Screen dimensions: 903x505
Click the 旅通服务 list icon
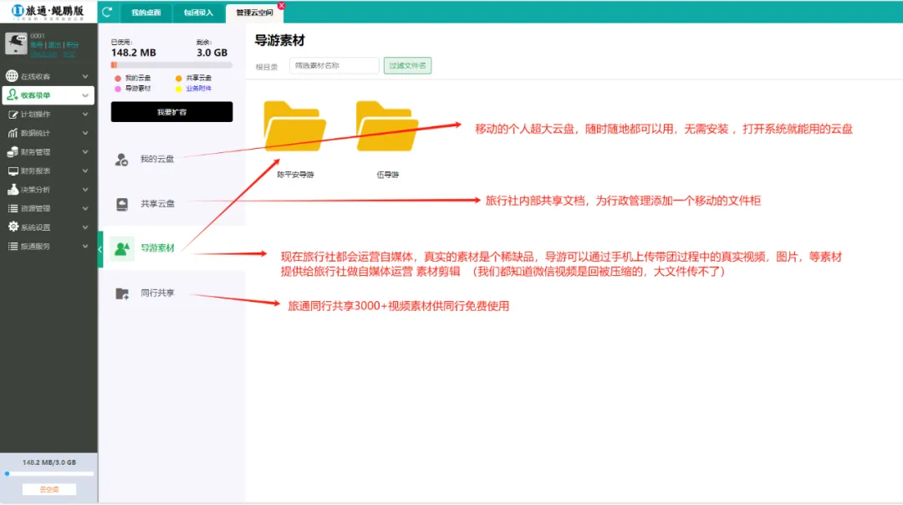coord(13,246)
